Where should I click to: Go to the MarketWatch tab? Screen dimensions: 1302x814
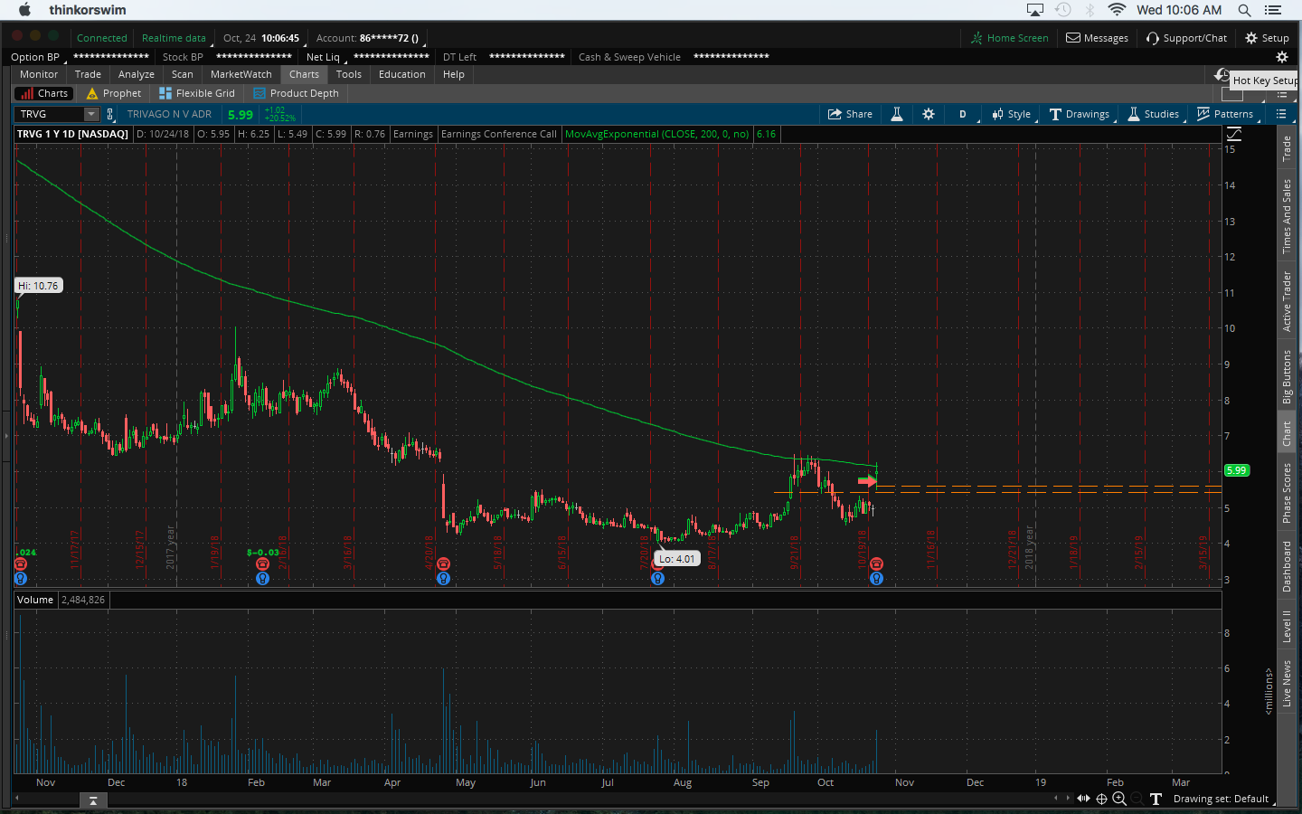[241, 74]
